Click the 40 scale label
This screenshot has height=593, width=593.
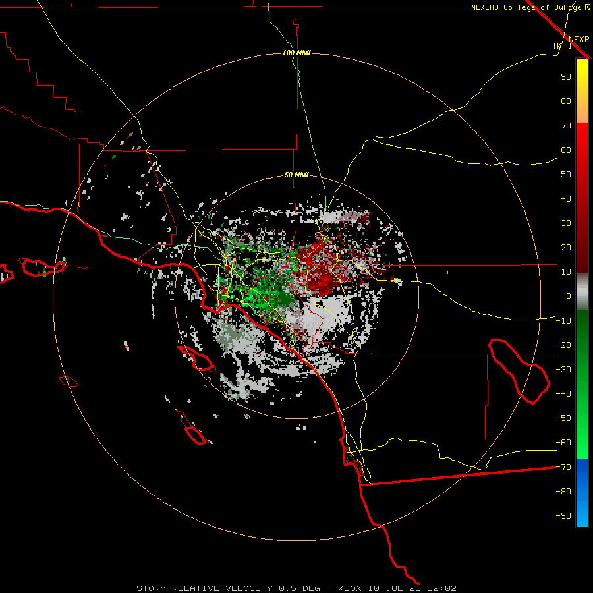566,198
